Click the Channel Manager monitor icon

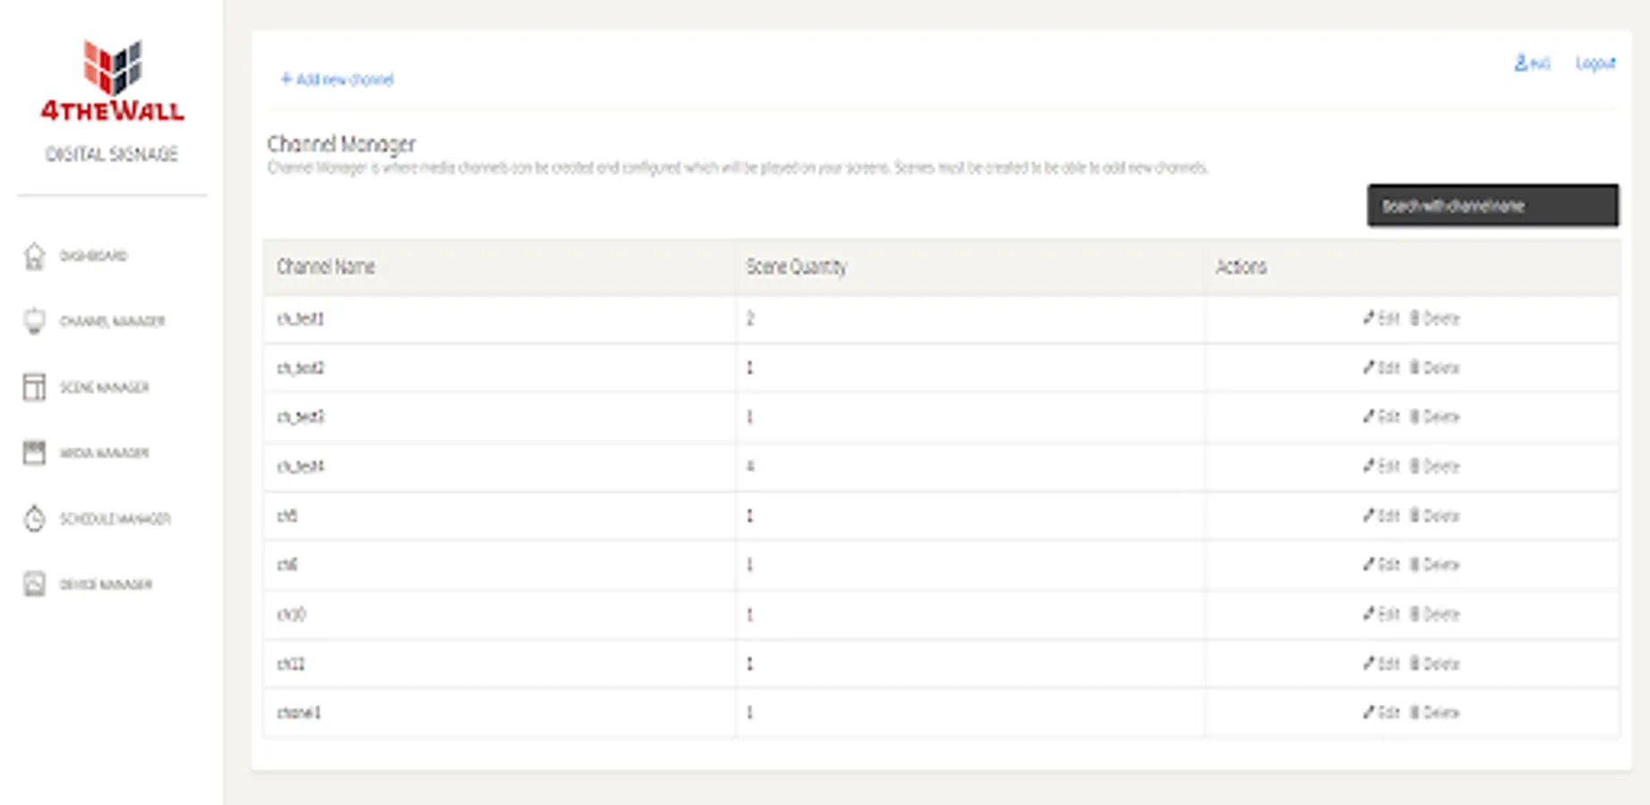click(x=34, y=321)
